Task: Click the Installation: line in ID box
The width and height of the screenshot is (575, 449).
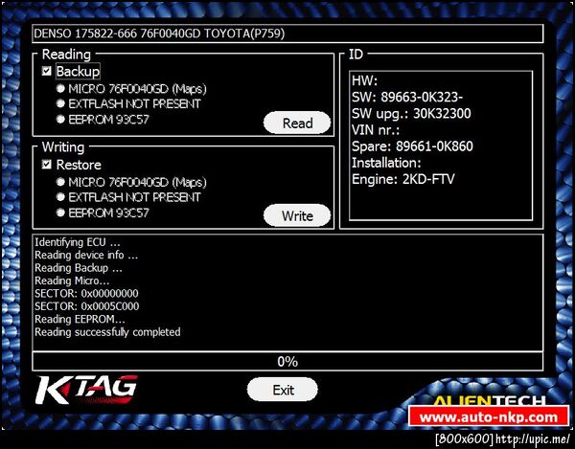Action: coord(386,163)
